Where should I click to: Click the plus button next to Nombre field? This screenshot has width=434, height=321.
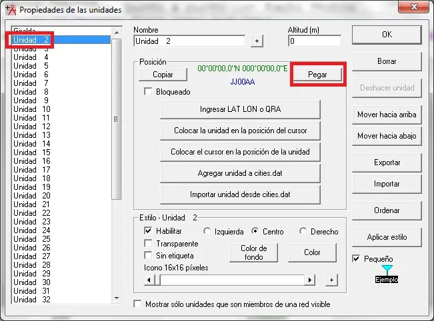coord(257,41)
